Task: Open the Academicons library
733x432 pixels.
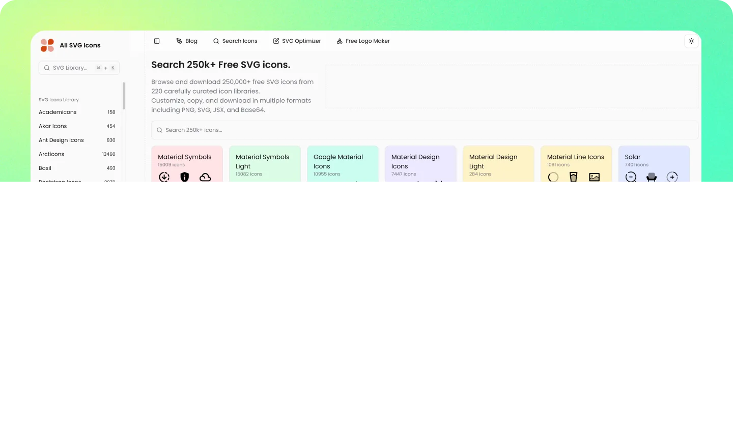Action: [77, 112]
